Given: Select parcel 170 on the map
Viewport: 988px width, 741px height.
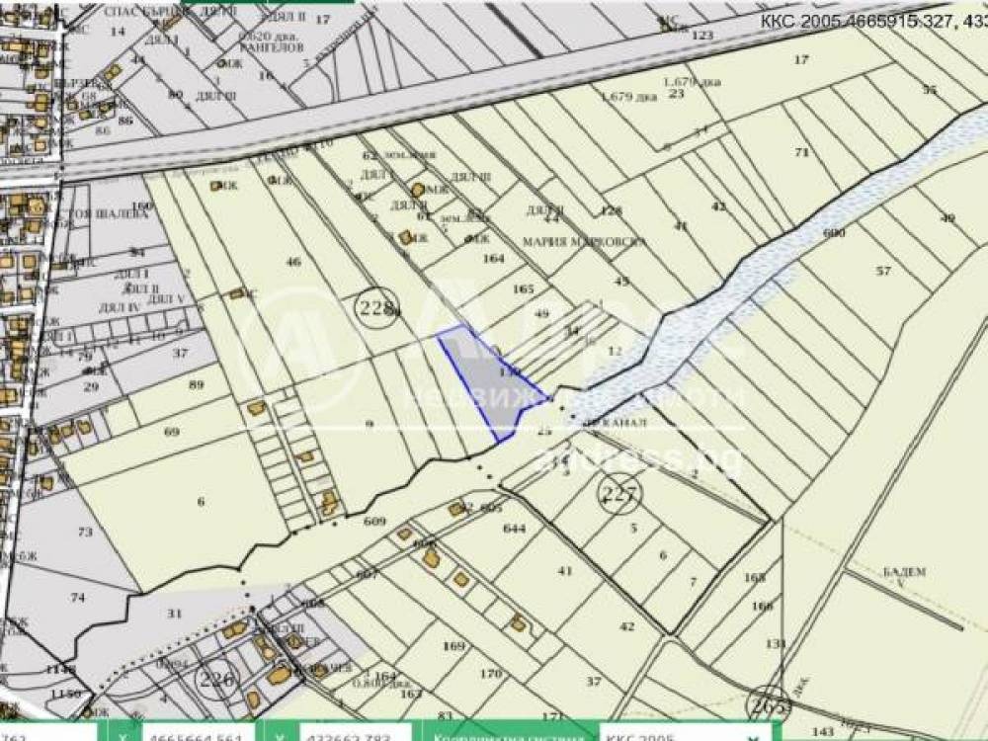Looking at the screenshot, I should pyautogui.click(x=491, y=675).
